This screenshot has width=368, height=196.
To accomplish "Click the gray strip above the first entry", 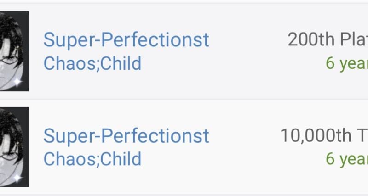I will (x=184, y=1).
